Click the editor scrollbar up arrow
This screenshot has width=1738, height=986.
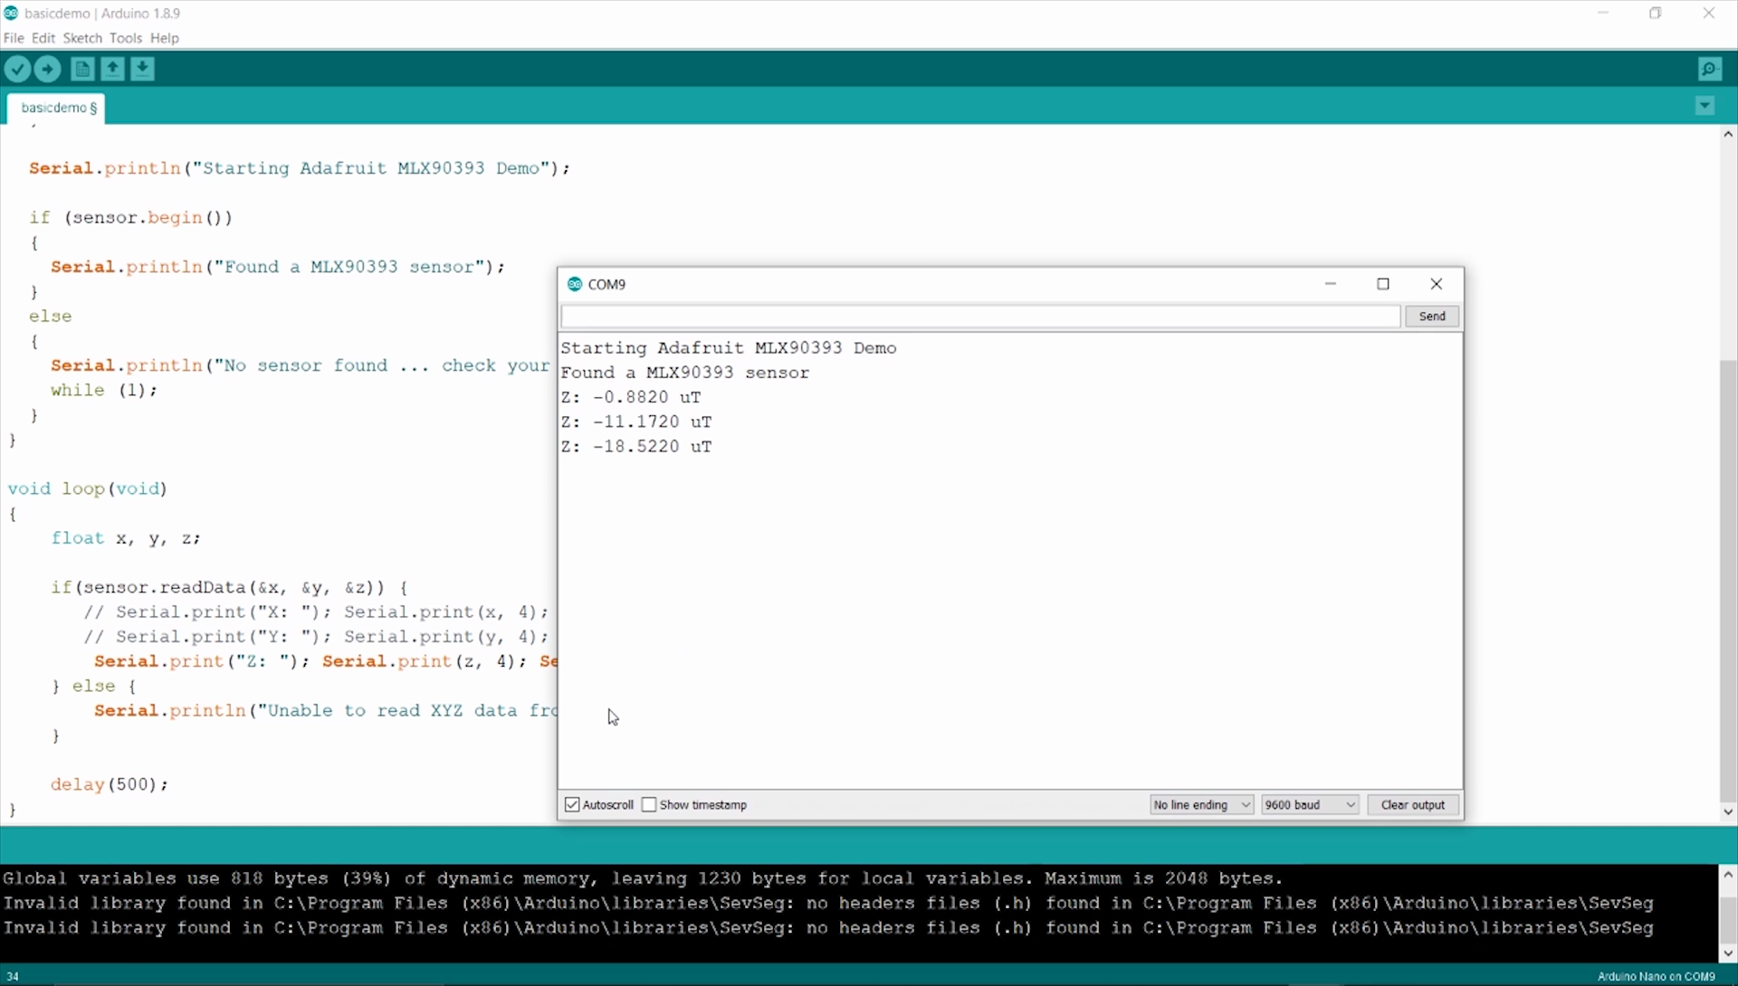(1728, 134)
